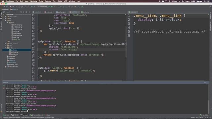Add new terminal session with plus icon

(4, 85)
